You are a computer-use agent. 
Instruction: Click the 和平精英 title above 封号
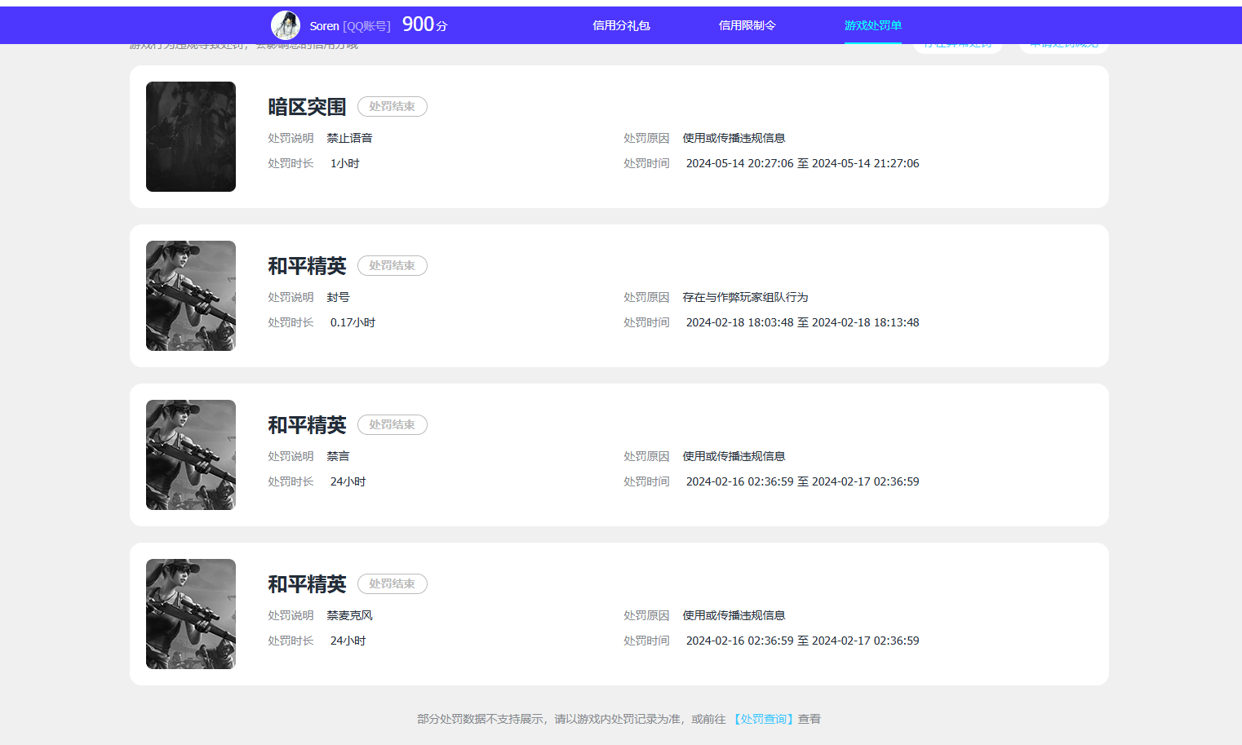pos(307,266)
